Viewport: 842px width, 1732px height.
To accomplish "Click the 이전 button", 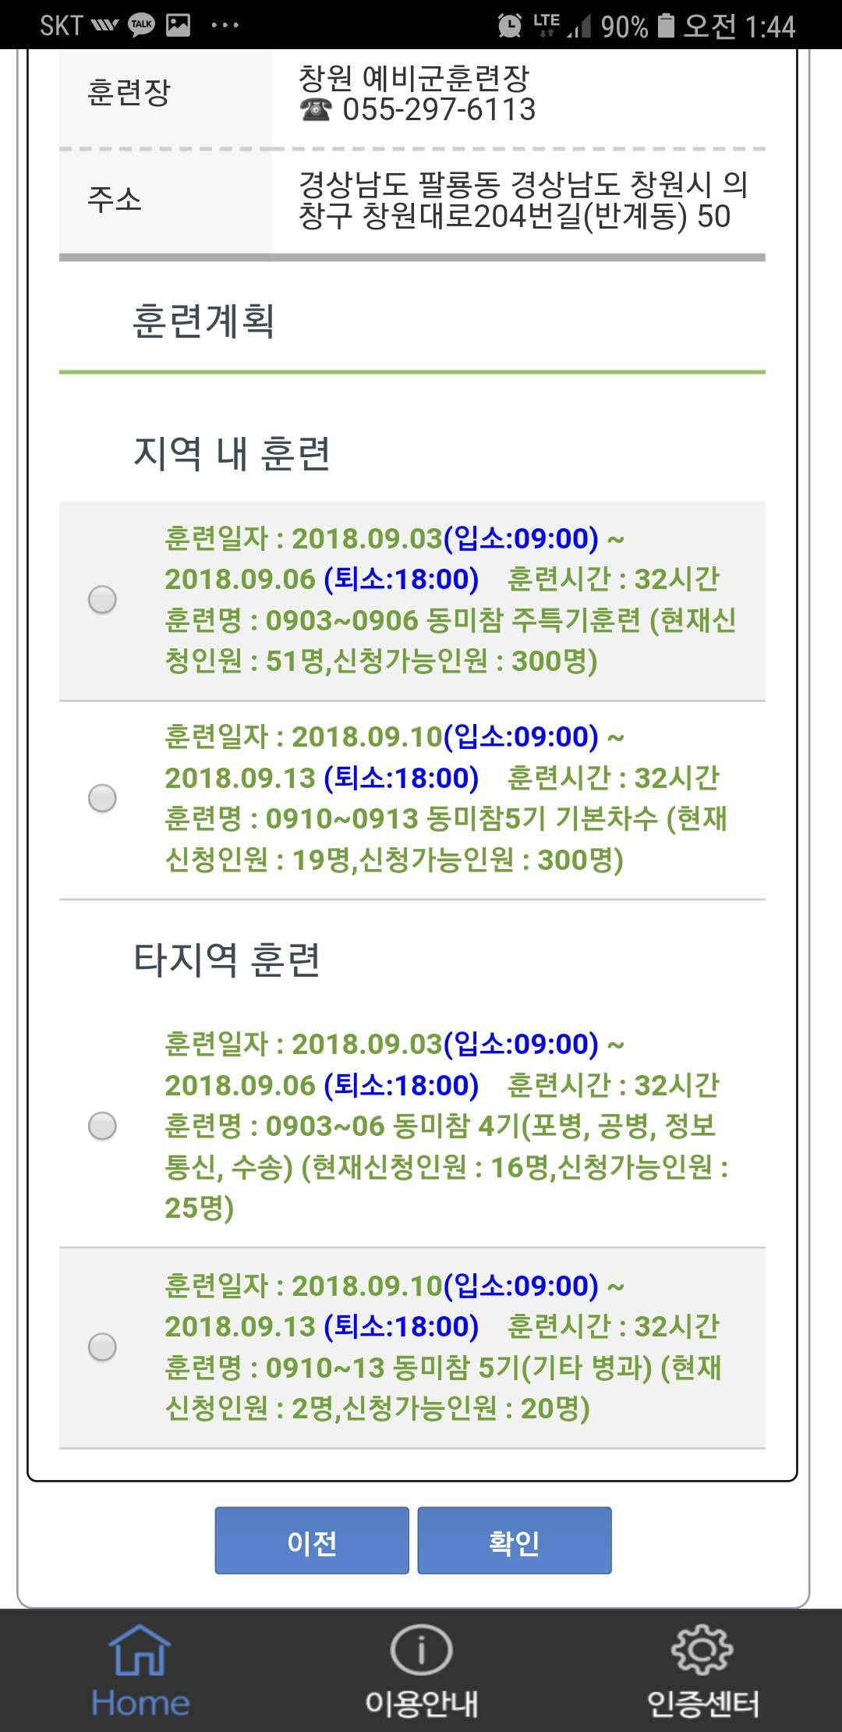I will [312, 1541].
